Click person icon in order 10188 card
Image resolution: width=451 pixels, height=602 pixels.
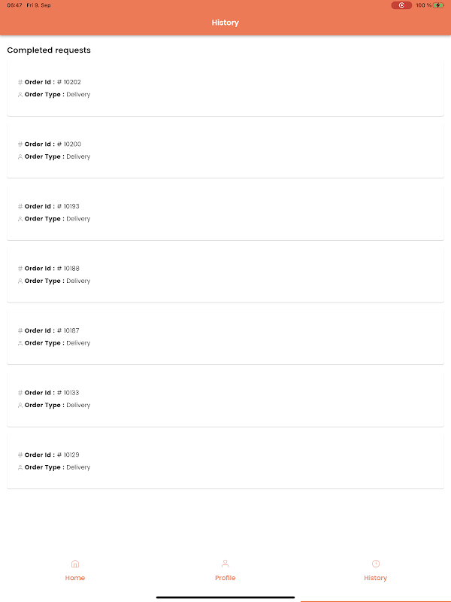point(20,281)
